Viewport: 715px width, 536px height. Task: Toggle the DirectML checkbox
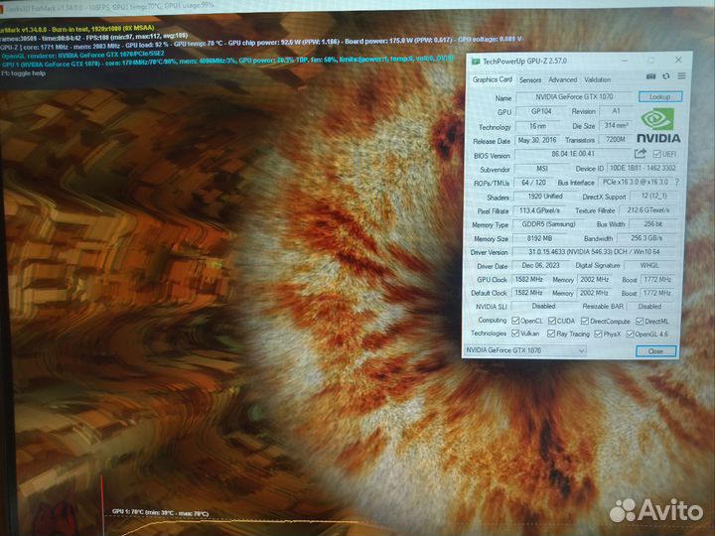click(x=640, y=322)
